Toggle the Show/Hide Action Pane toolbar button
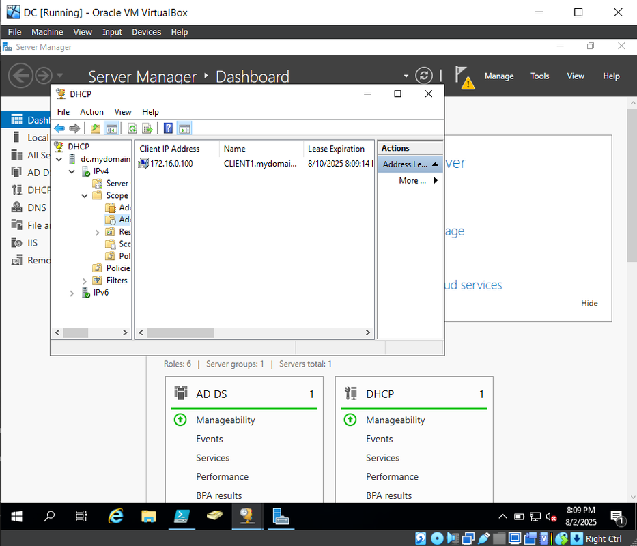Viewport: 637px width, 546px height. coord(184,129)
